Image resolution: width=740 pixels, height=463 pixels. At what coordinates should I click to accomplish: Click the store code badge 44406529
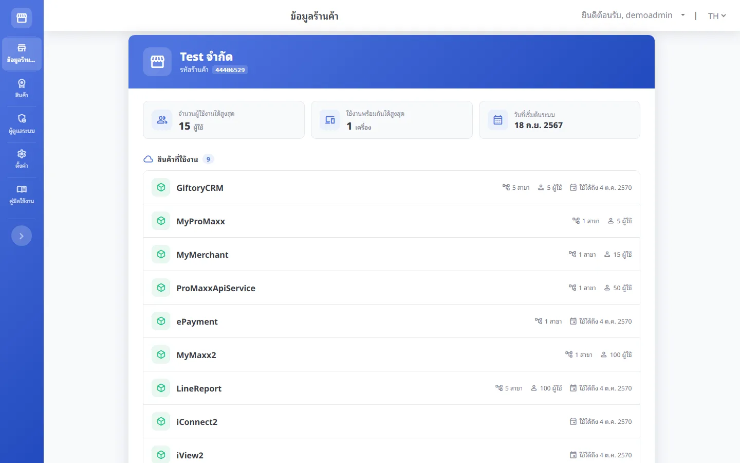point(230,70)
